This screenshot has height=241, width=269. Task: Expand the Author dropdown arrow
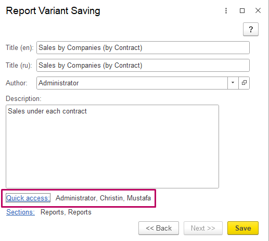coord(233,83)
